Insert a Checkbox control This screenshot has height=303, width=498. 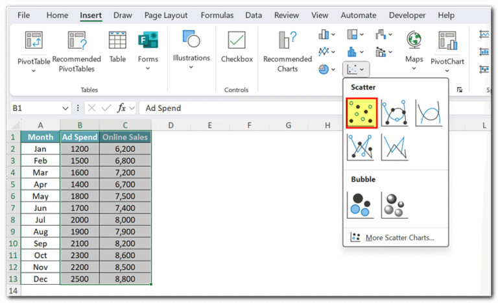tap(237, 47)
